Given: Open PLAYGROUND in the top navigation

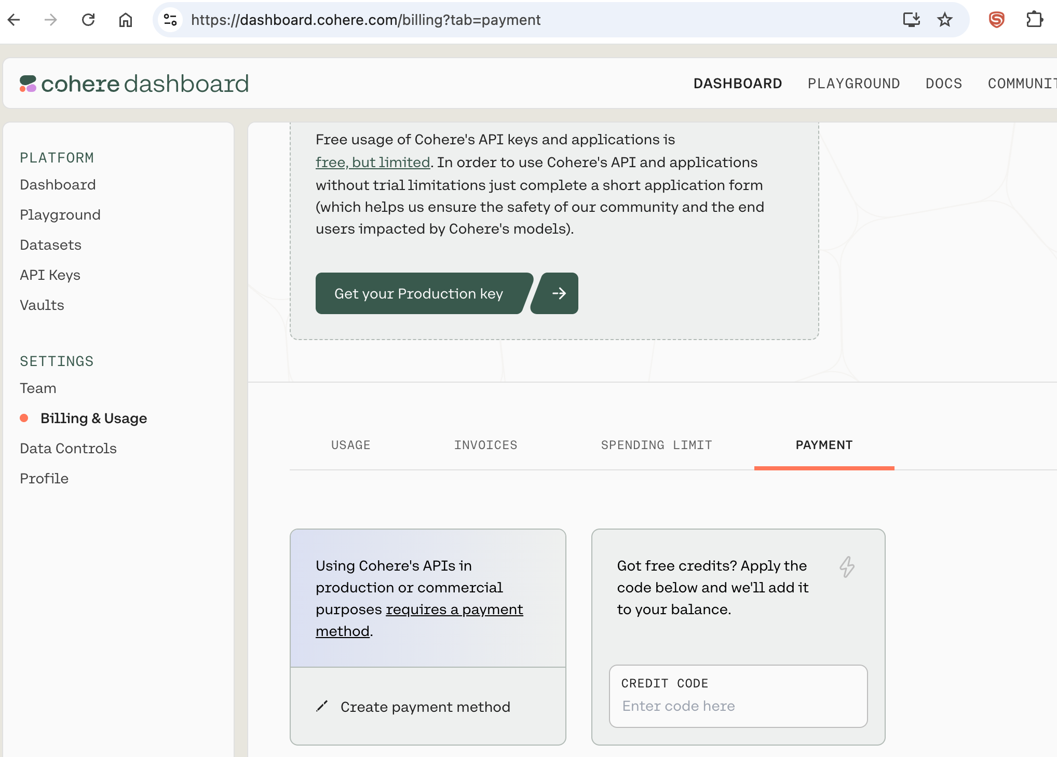Looking at the screenshot, I should (x=854, y=84).
